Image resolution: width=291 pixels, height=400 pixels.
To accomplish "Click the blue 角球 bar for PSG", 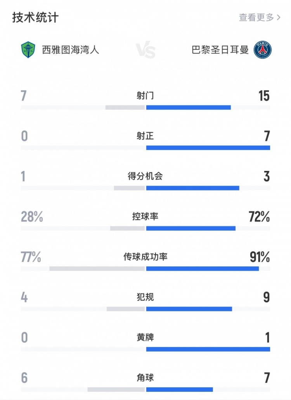I will click(180, 390).
